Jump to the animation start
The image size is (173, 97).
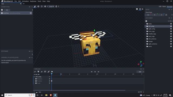point(92,72)
